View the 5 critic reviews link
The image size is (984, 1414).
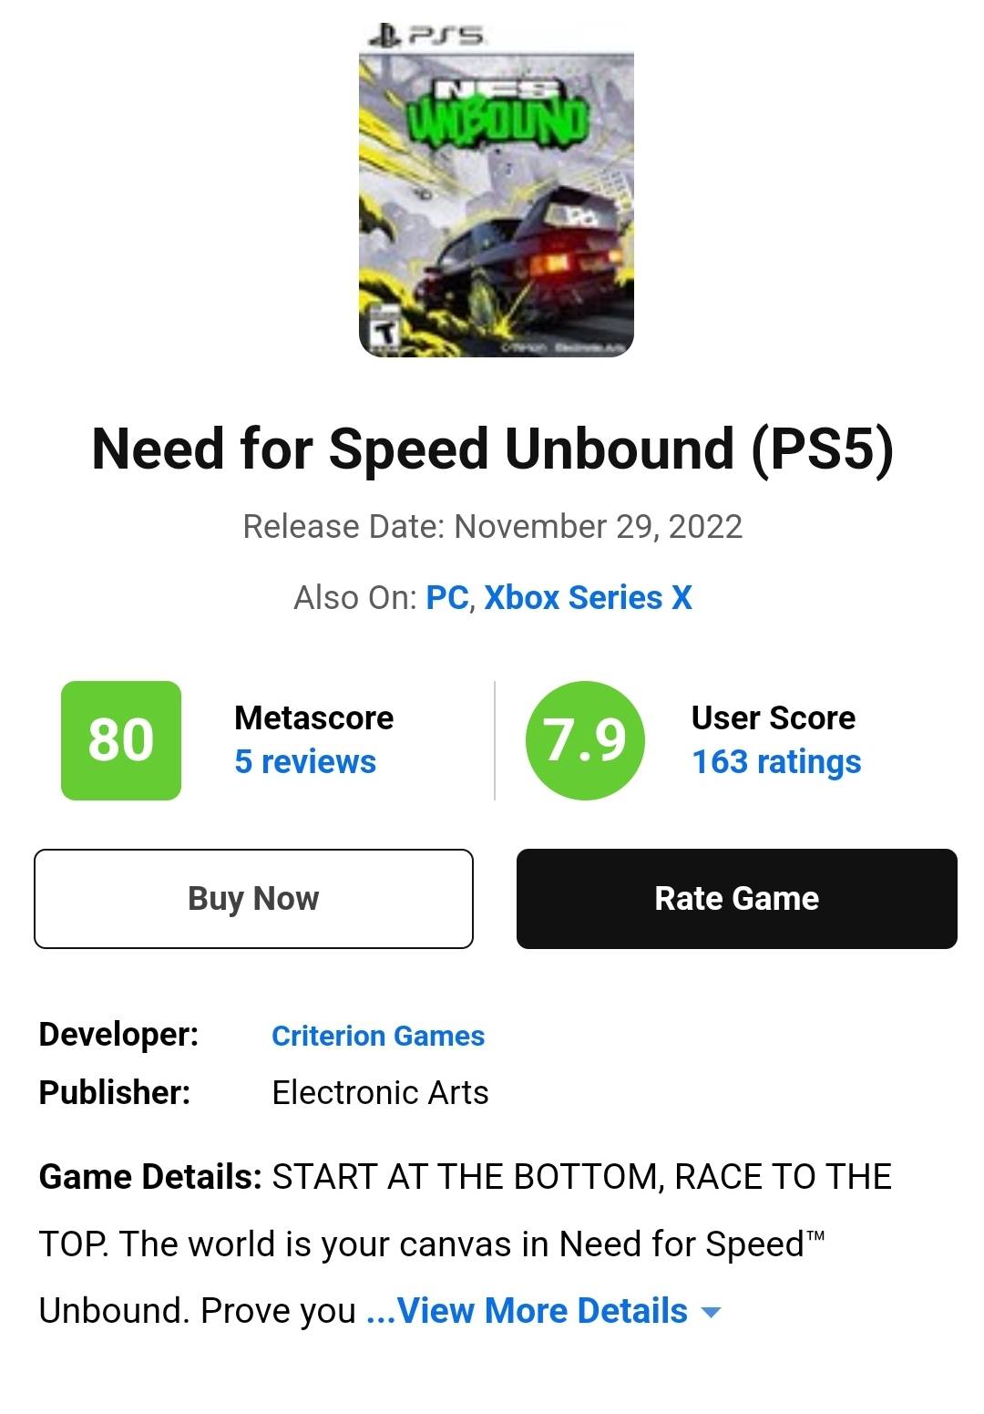304,762
